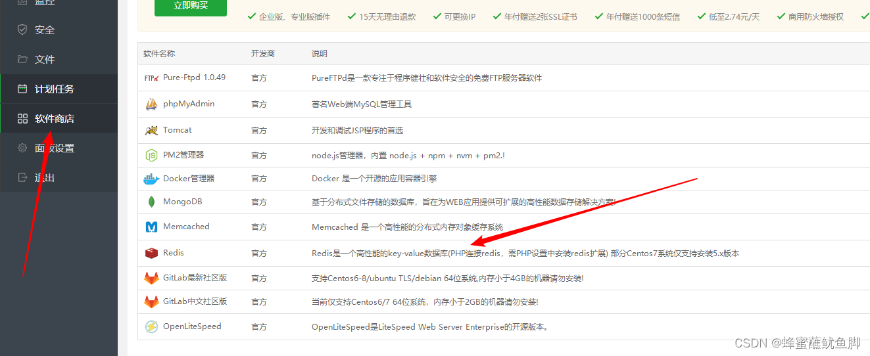Click 官方 in the Tomcat row

259,131
